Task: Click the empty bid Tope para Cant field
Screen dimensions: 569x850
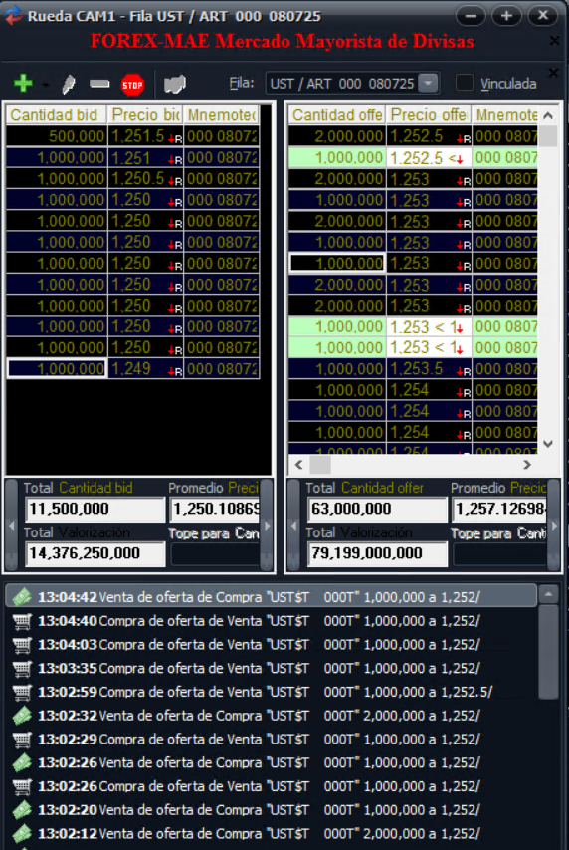Action: 215,553
